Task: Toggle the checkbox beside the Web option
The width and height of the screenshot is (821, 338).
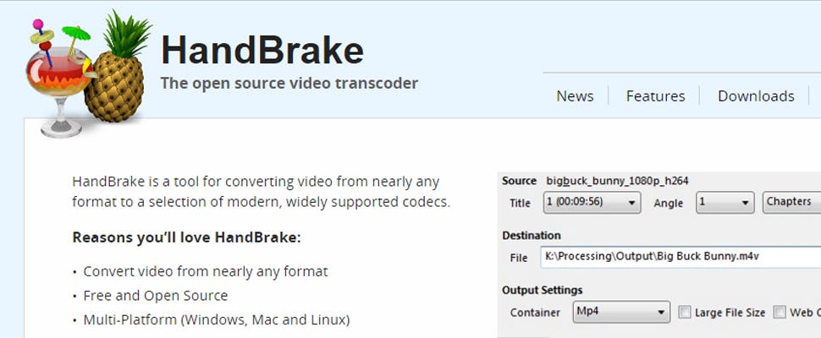Action: [780, 313]
